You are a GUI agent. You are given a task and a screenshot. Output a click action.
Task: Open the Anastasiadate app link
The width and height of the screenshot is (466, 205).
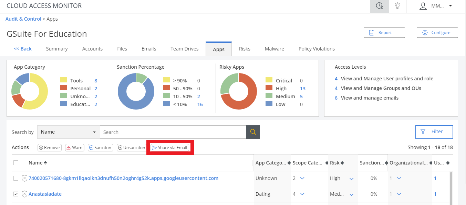(45, 194)
